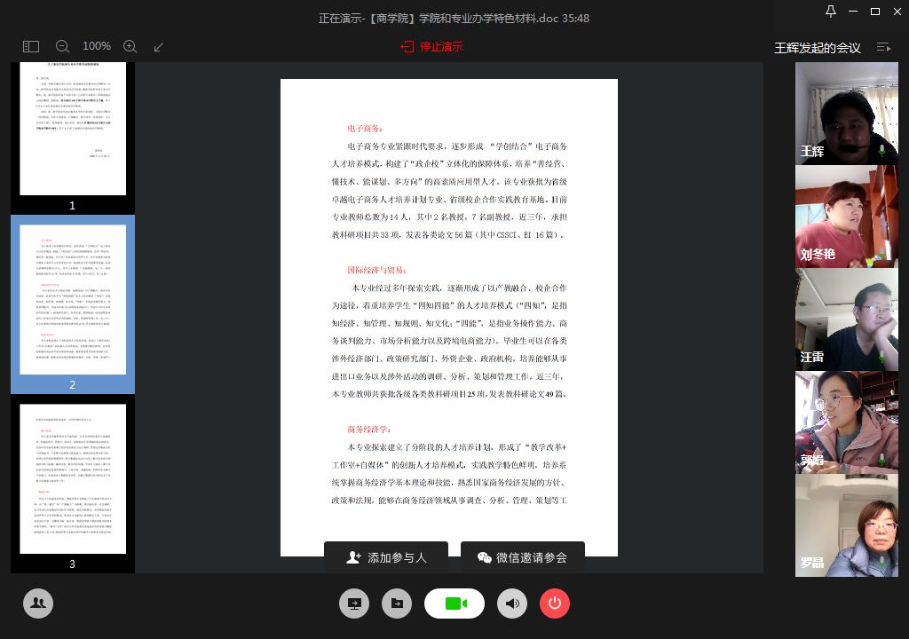Screen dimensions: 909x639
Task: Open the participants panel icon
Action: (x=37, y=603)
